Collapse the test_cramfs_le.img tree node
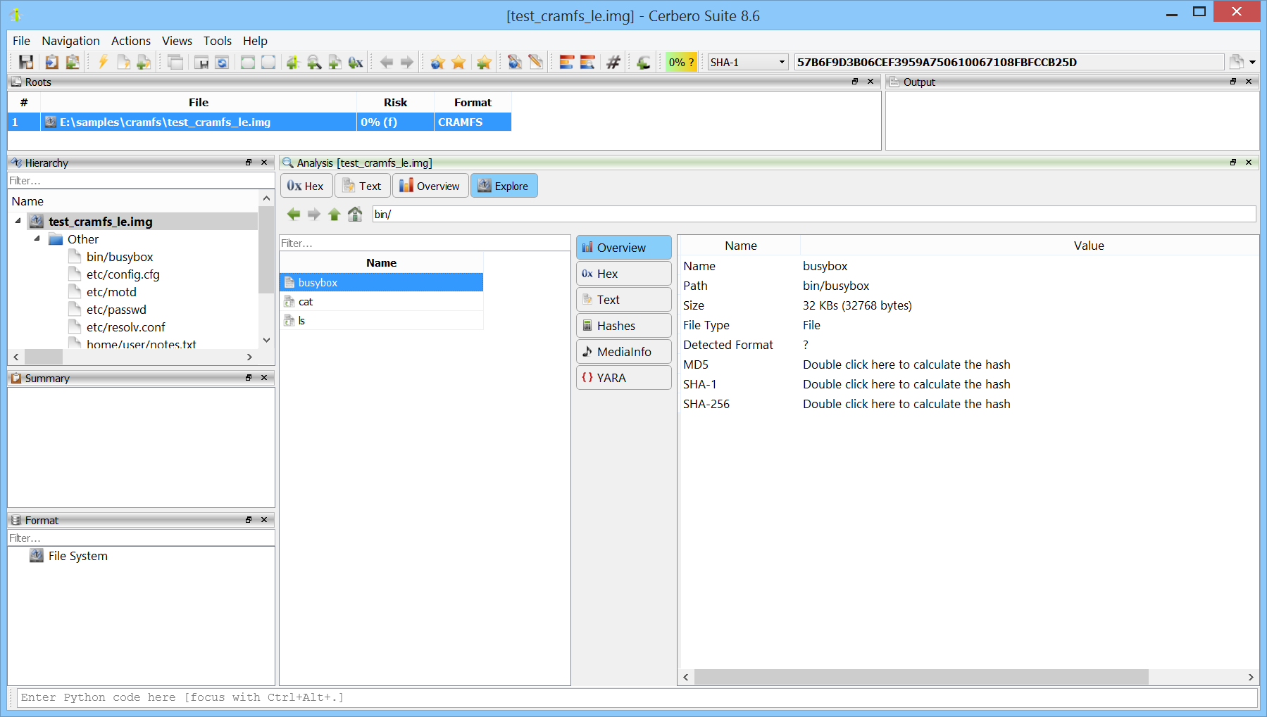This screenshot has width=1267, height=717. click(x=18, y=221)
